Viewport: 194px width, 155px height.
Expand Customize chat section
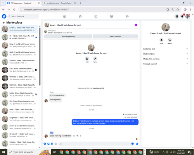165,49
